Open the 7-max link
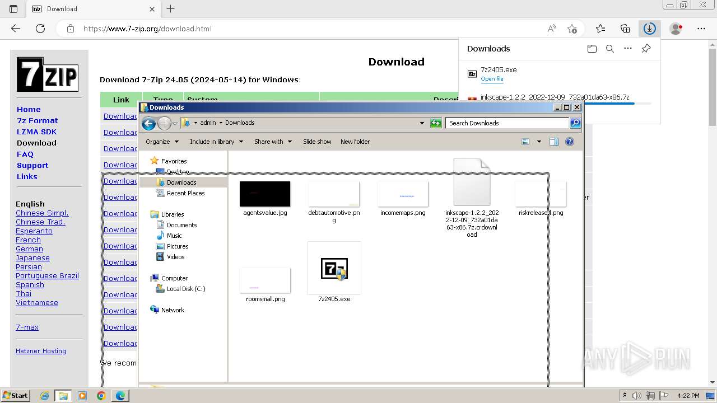 [27, 327]
